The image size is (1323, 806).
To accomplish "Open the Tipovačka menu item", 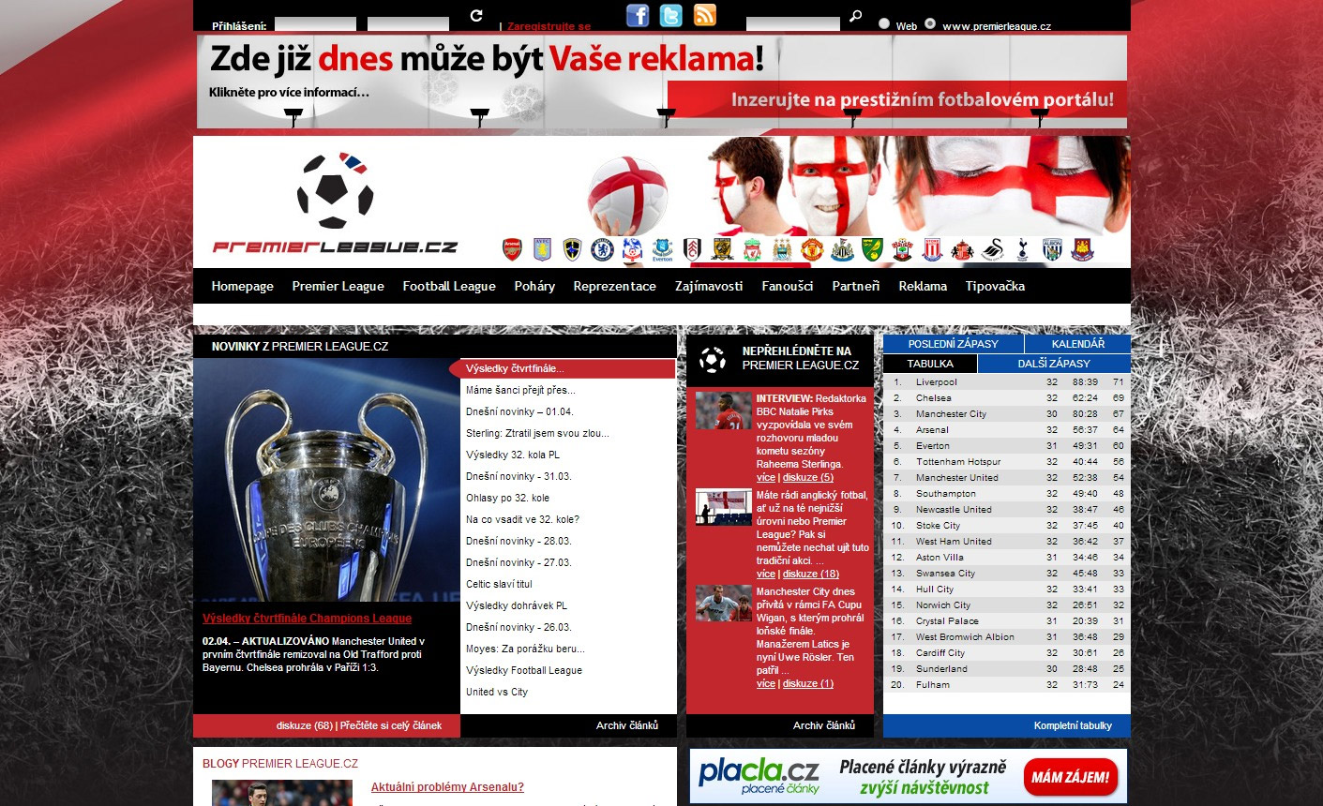I will [995, 286].
